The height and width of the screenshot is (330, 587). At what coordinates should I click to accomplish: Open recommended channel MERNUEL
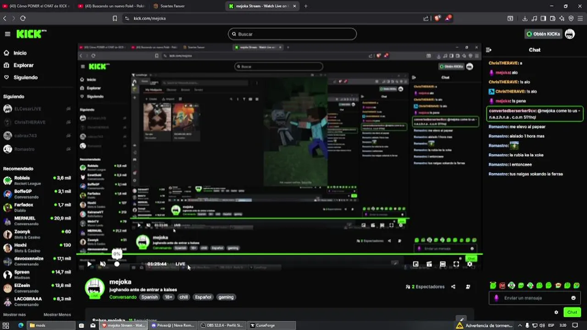tap(37, 220)
